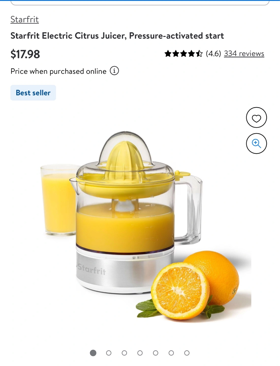Image resolution: width=280 pixels, height=366 pixels.
Task: Open the Starfrit brand link
Action: click(x=25, y=19)
